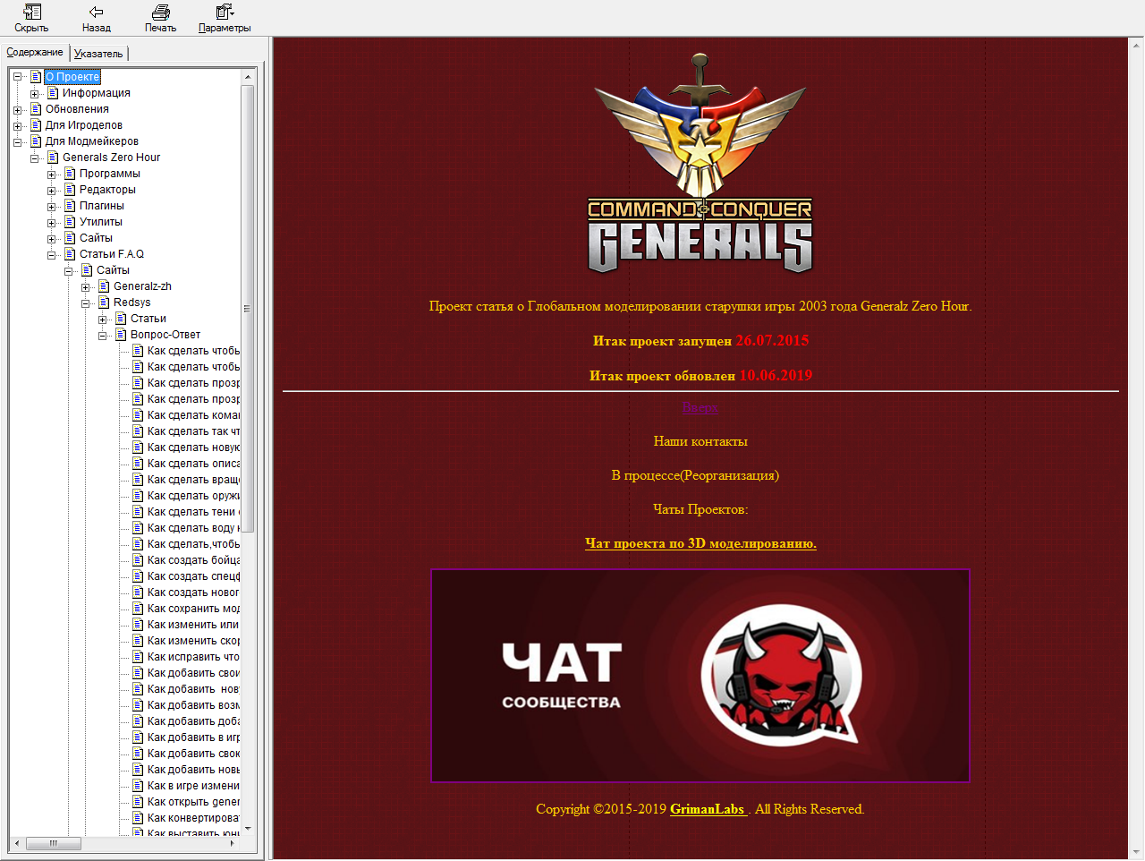
Task: Open the 'Как создать спецф' topic
Action: [193, 576]
